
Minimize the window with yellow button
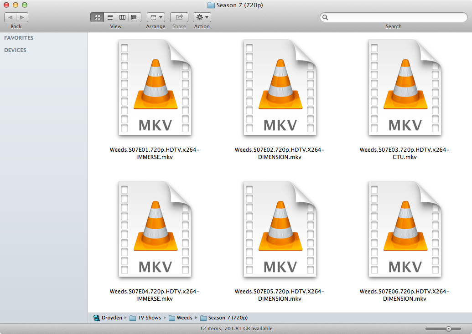click(x=16, y=5)
